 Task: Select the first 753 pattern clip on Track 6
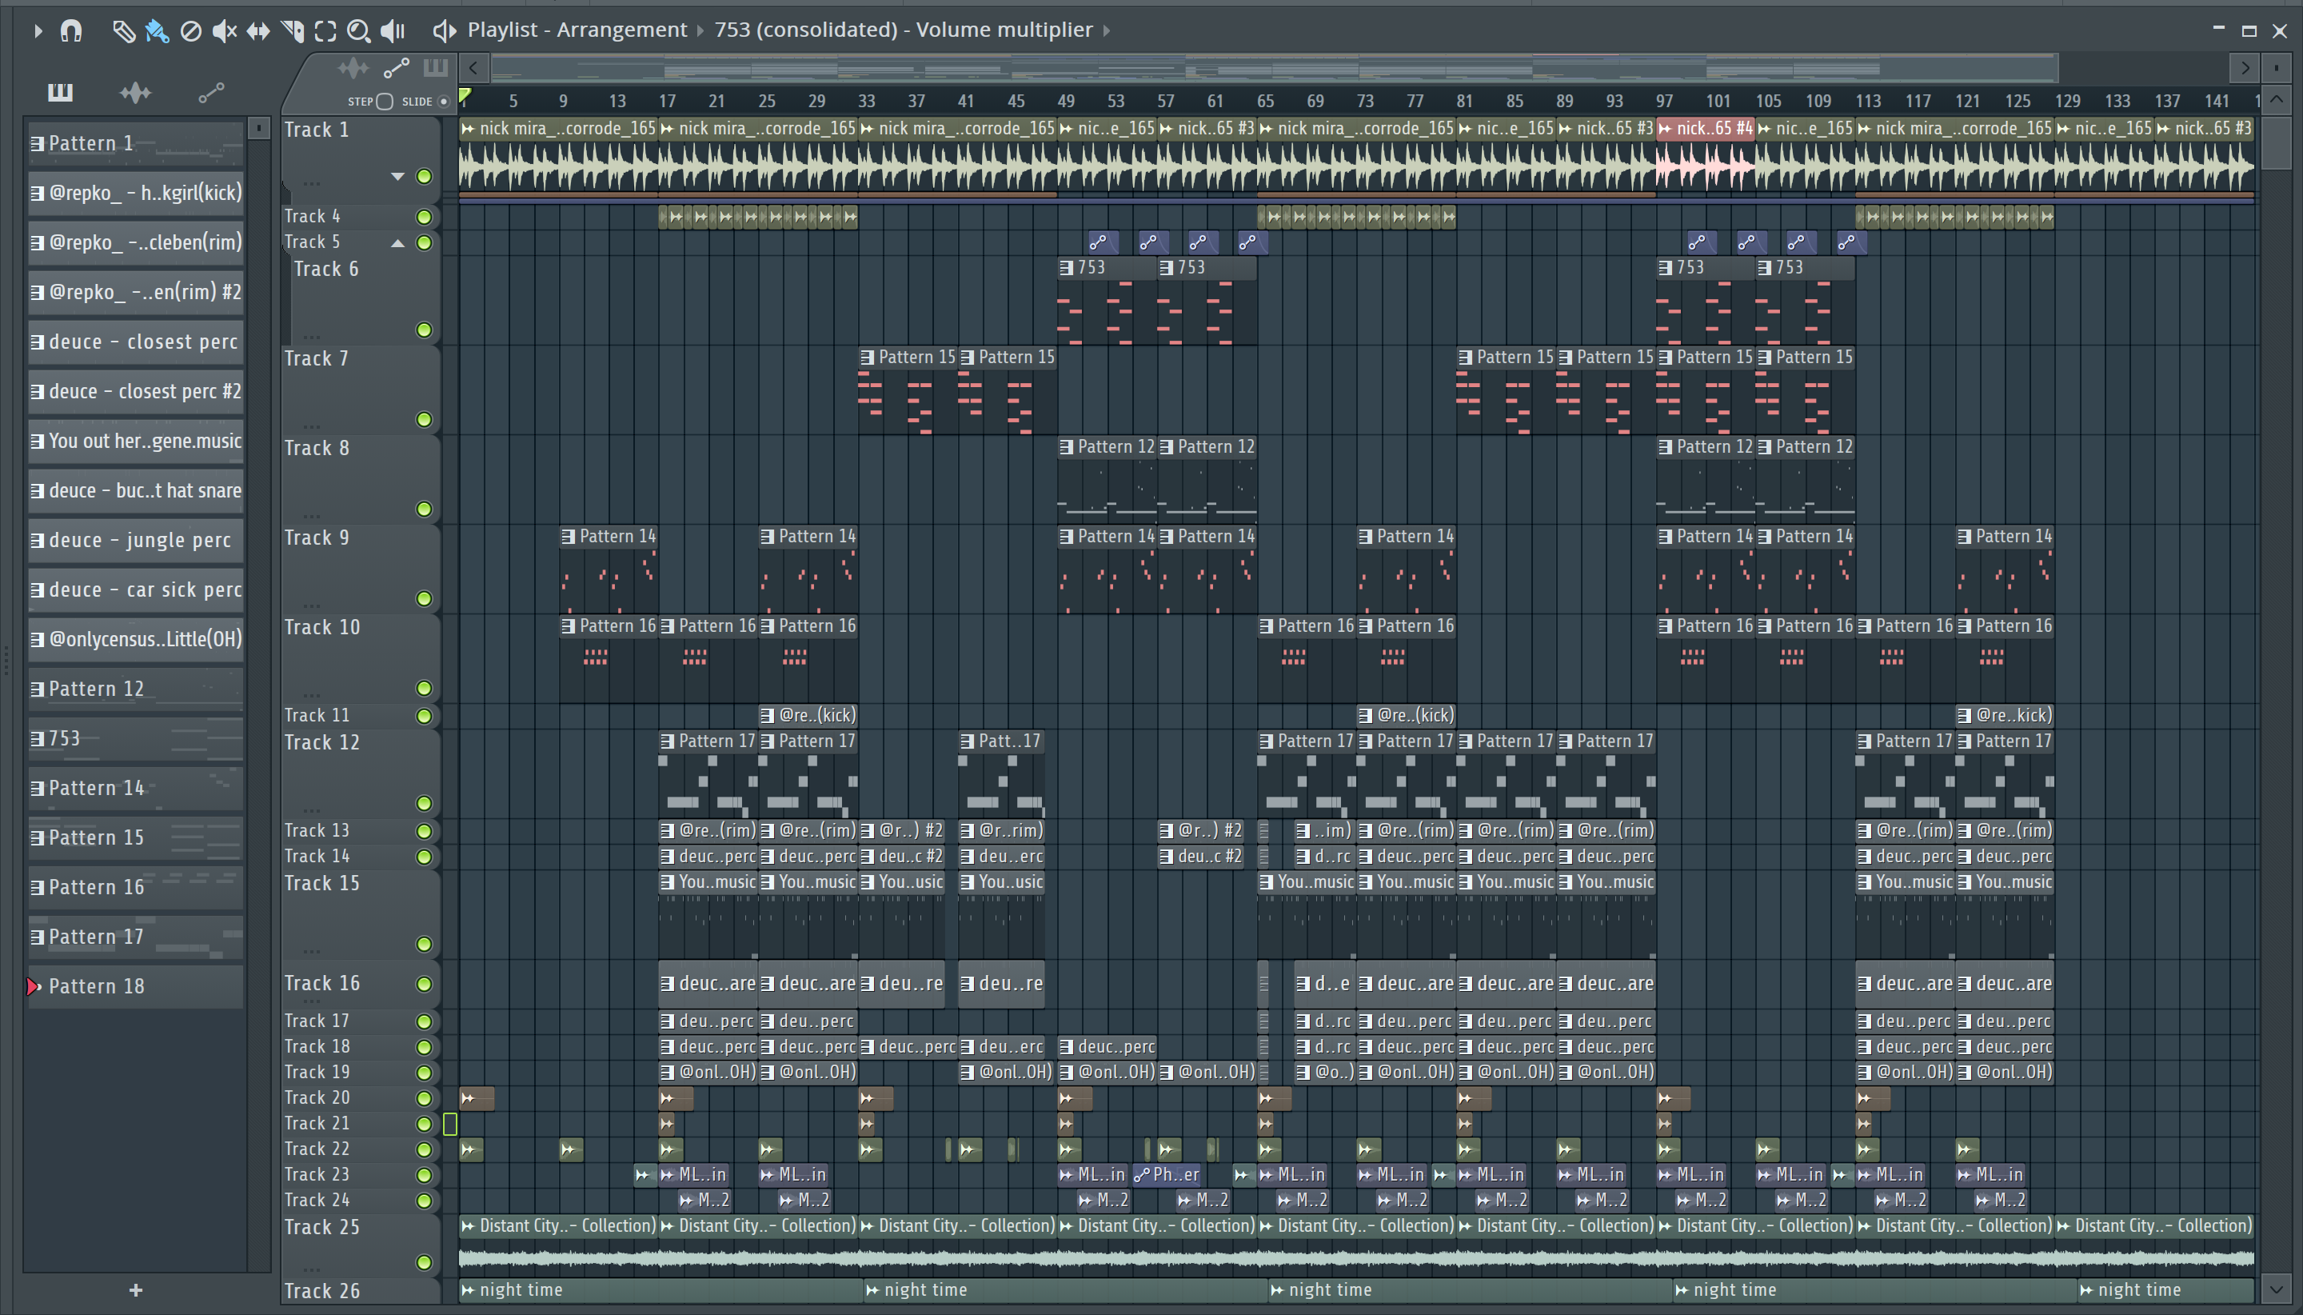point(1107,302)
